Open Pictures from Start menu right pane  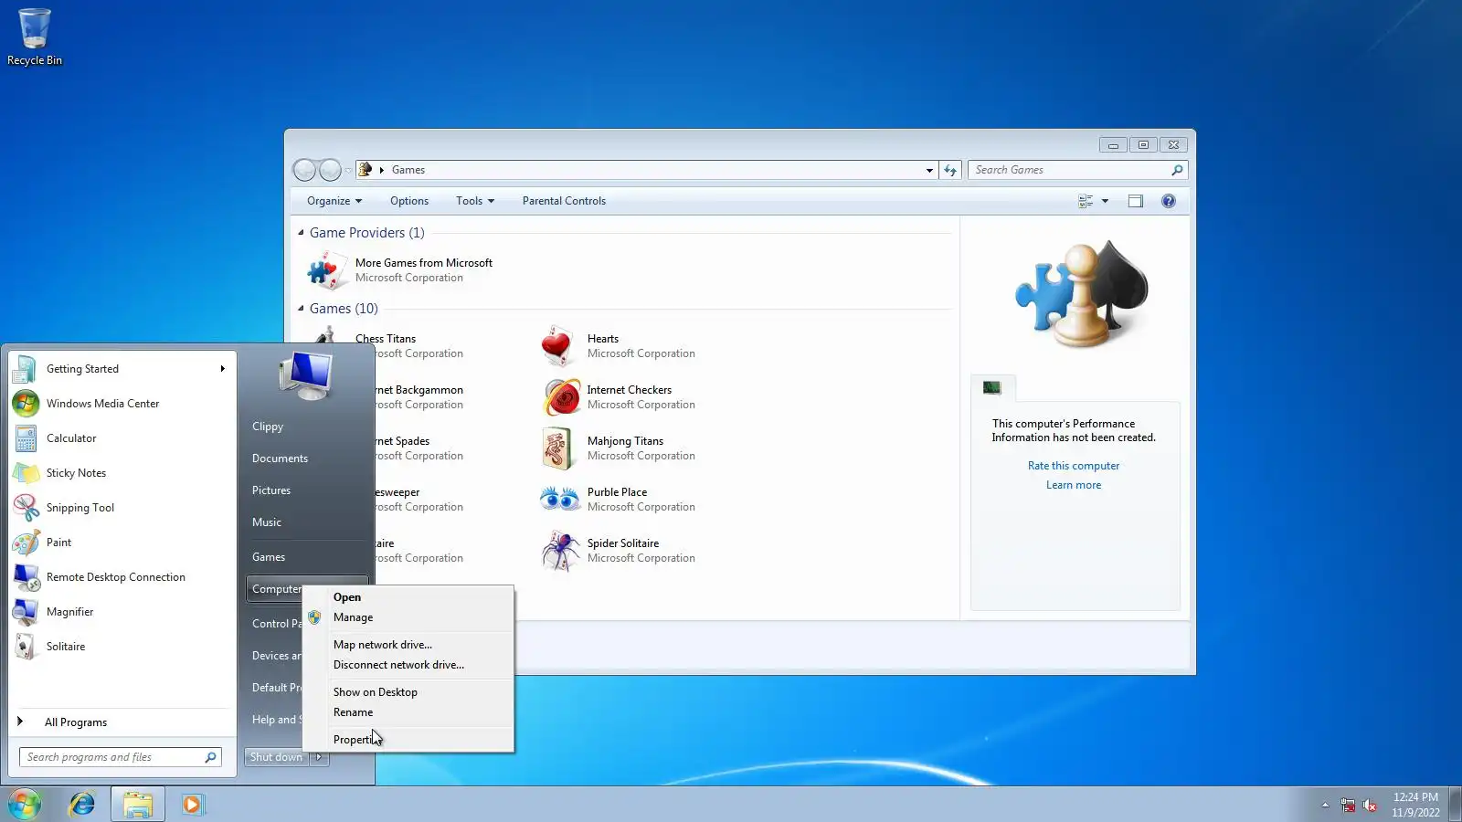[x=271, y=490]
